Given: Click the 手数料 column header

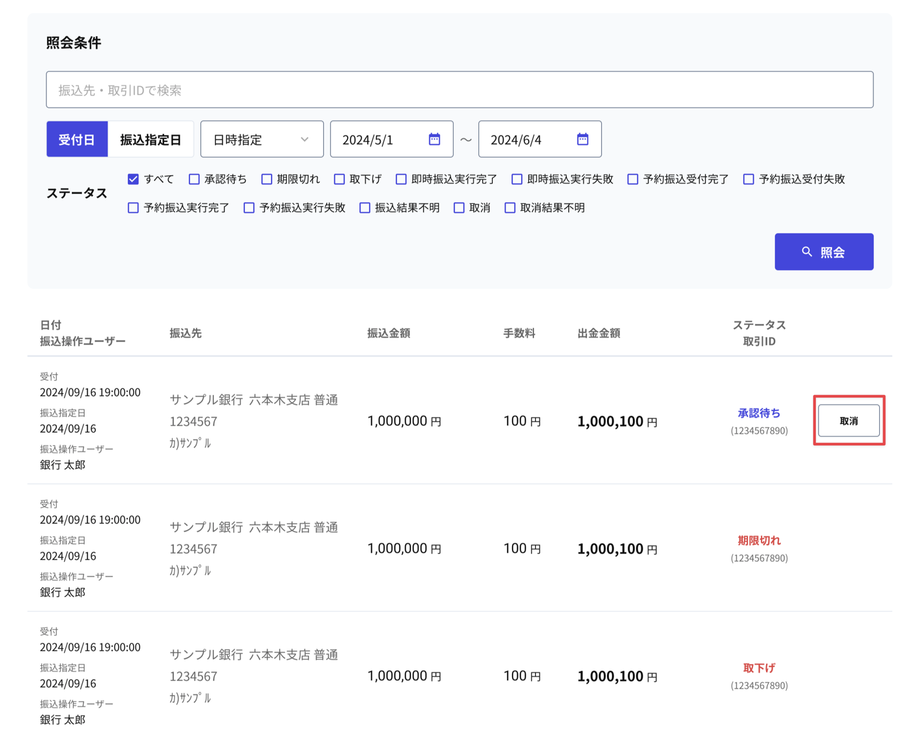Looking at the screenshot, I should (519, 333).
